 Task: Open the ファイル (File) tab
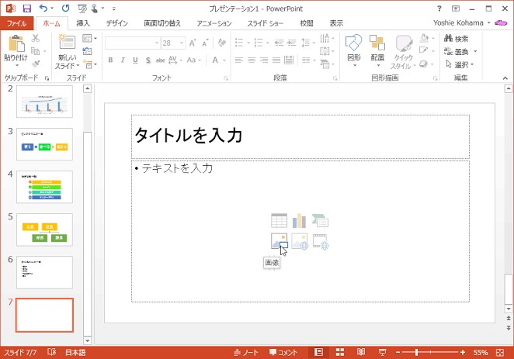[16, 23]
